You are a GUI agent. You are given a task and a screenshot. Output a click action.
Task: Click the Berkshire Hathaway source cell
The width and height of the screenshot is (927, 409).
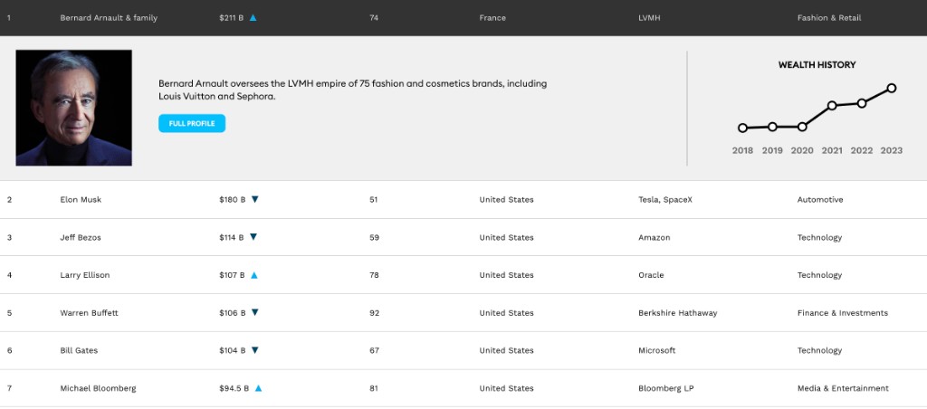click(x=677, y=313)
